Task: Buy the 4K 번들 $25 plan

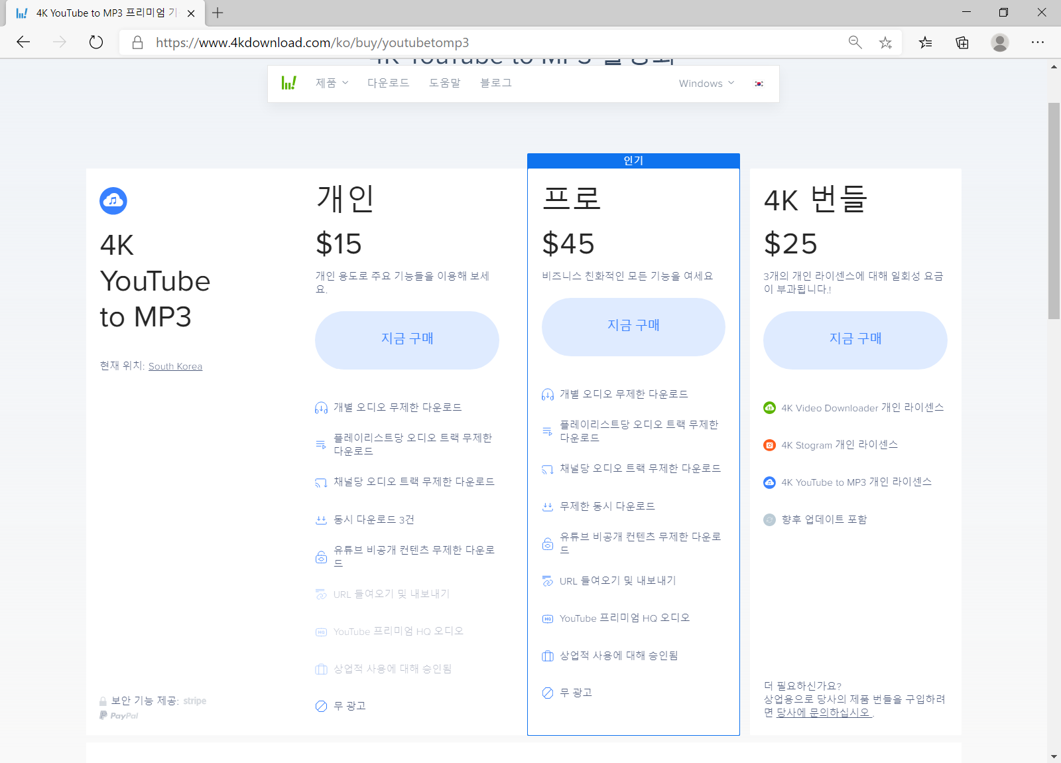Action: pyautogui.click(x=855, y=340)
